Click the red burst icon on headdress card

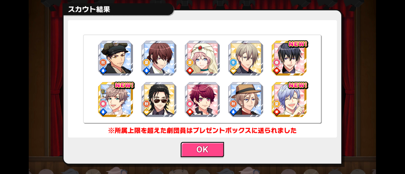pyautogui.click(x=190, y=71)
